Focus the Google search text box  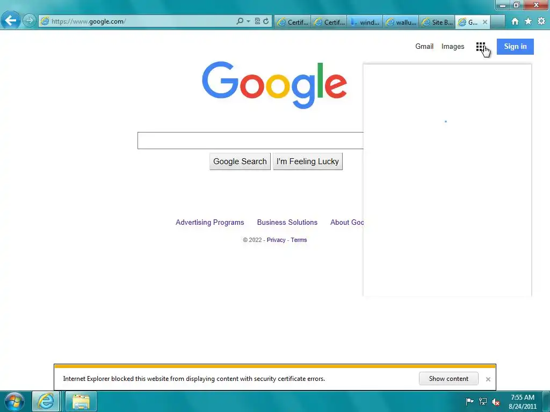click(x=250, y=141)
